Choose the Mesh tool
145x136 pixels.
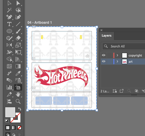(x=9, y=66)
